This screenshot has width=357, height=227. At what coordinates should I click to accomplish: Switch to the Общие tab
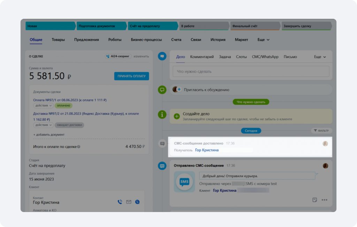(36, 40)
